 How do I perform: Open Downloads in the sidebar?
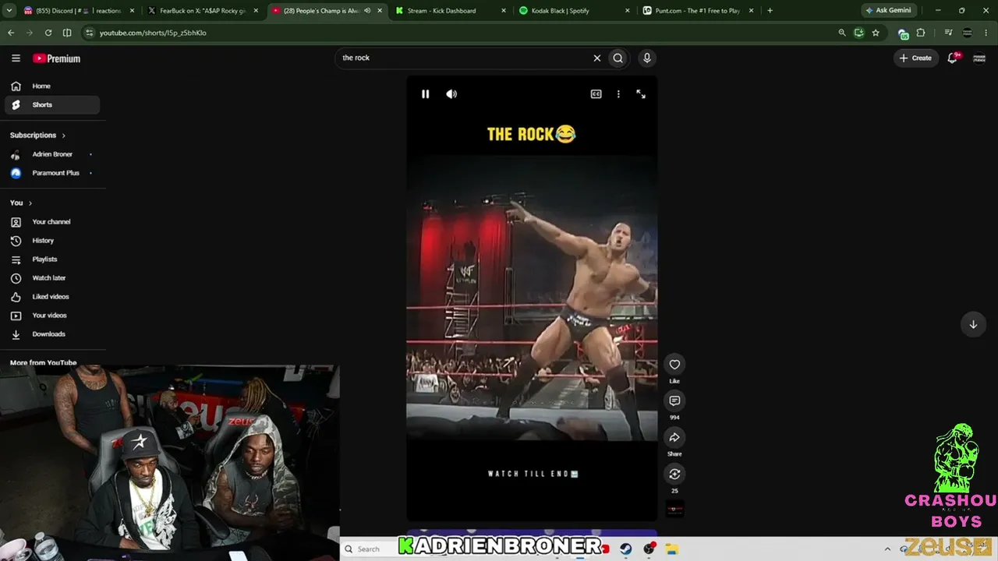click(x=52, y=334)
